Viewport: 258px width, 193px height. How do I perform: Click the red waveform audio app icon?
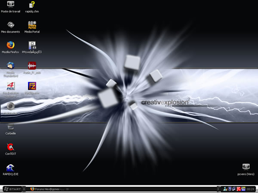pos(32,66)
